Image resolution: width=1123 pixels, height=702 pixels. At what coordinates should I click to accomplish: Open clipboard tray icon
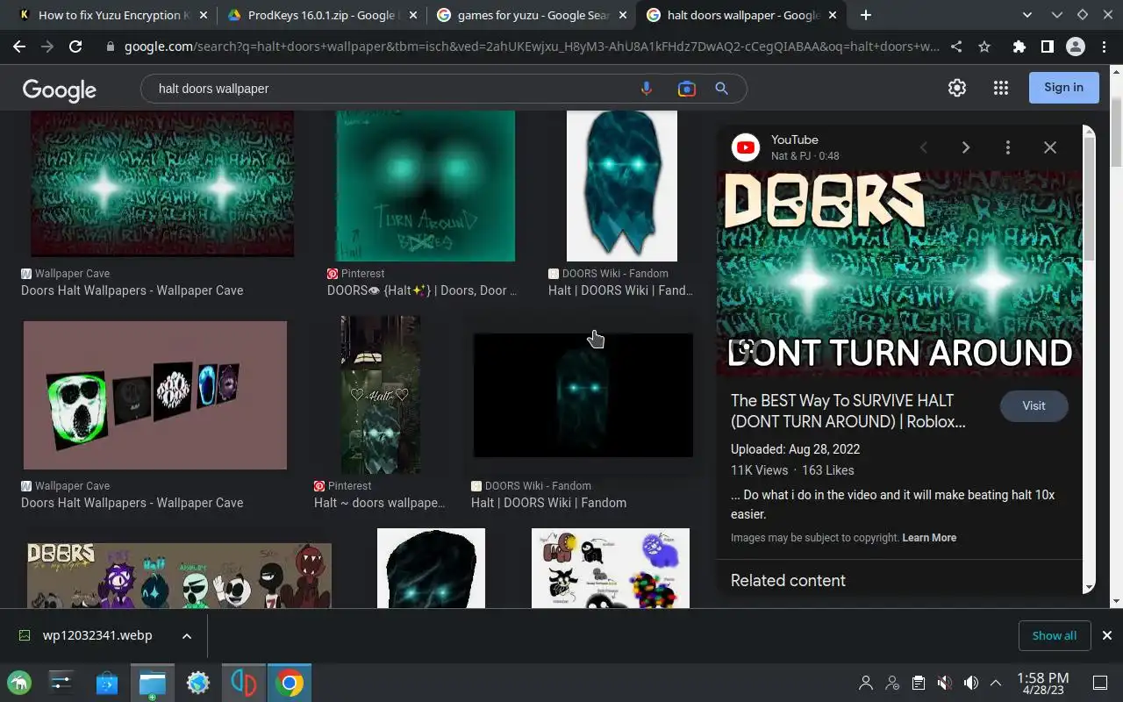(919, 683)
